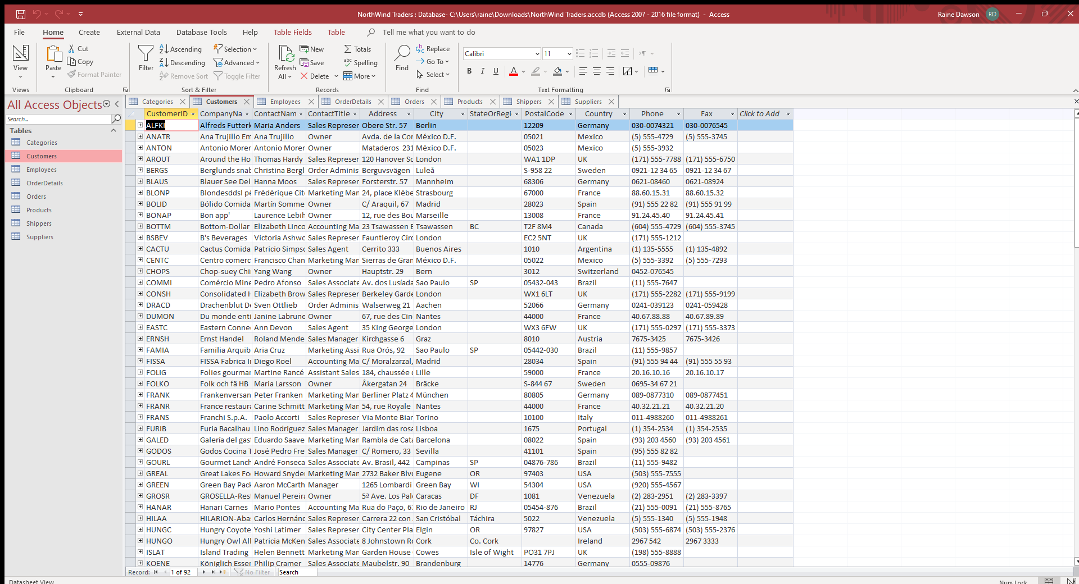Click the Format Painter icon
Viewport: 1079px width, 584px height.
(94, 74)
